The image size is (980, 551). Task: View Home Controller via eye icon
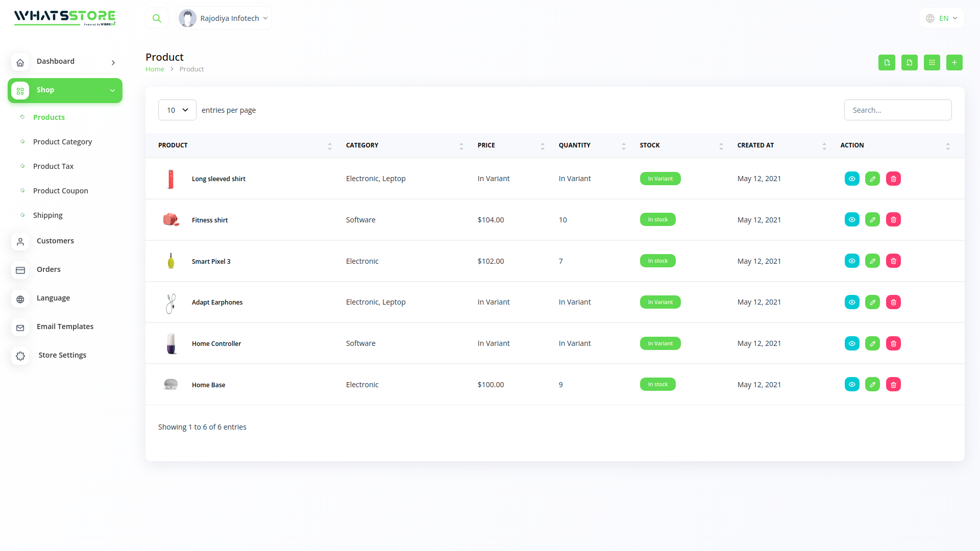852,344
